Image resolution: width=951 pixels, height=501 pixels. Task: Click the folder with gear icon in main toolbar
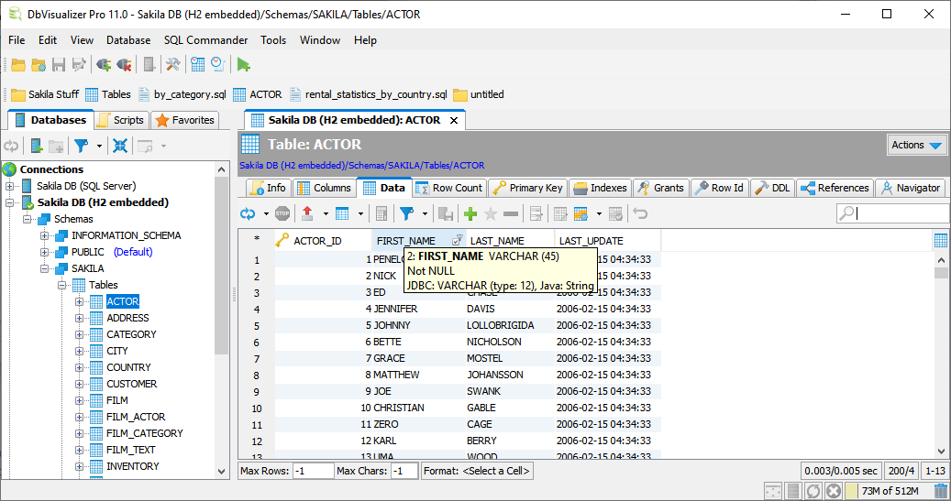click(x=39, y=65)
